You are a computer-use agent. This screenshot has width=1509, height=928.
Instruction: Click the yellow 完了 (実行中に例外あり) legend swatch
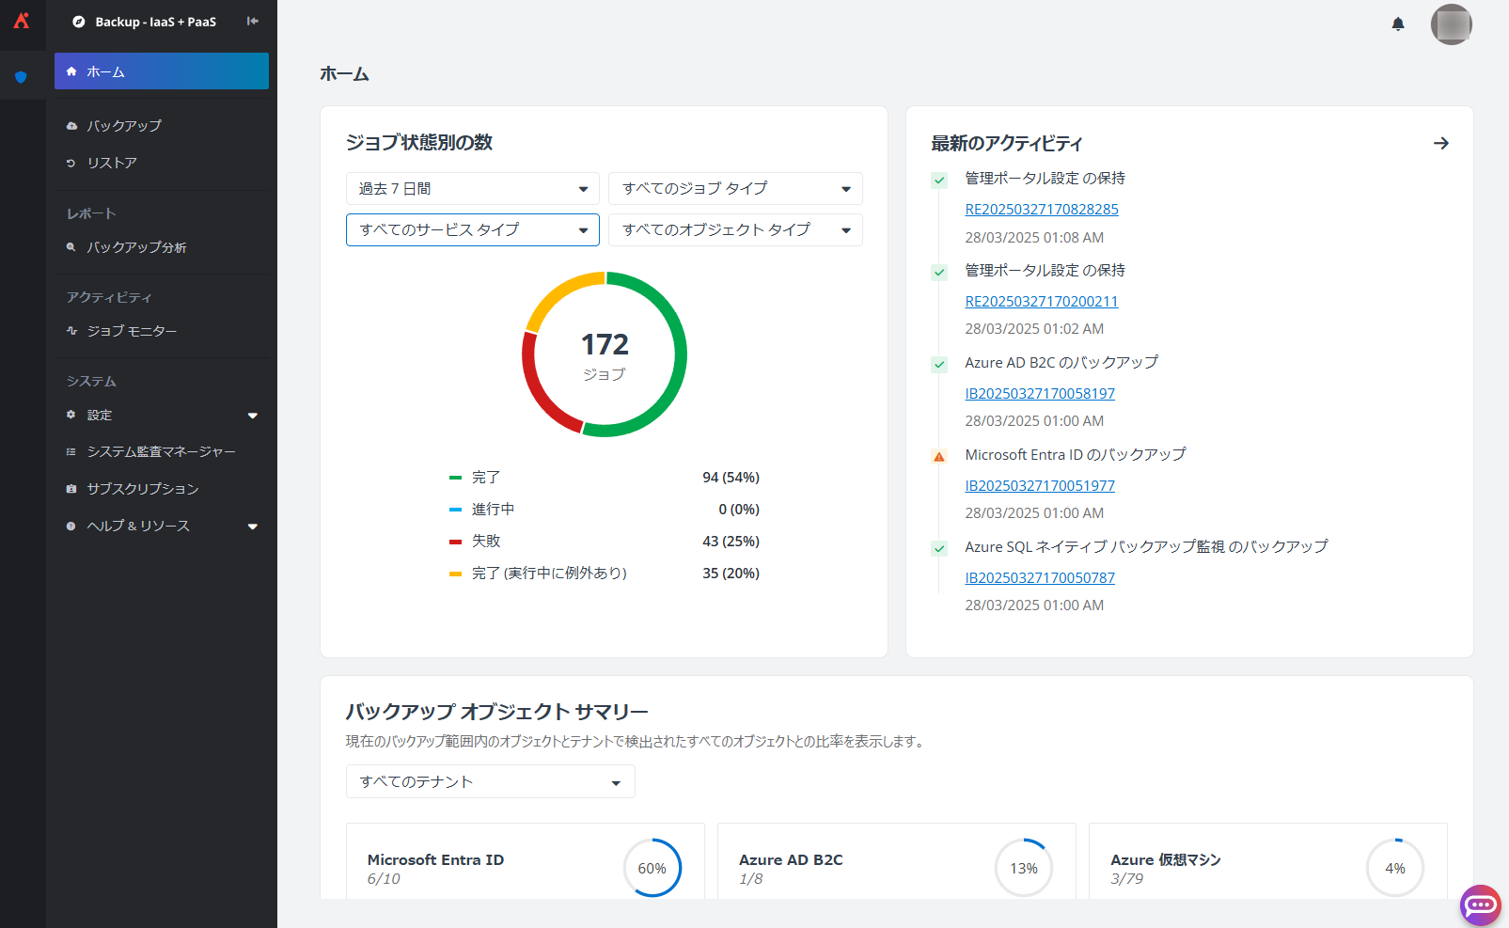tap(455, 574)
